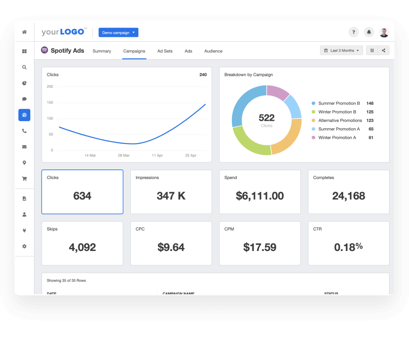Click Summer Promotion B legend color dot
The height and width of the screenshot is (341, 409).
pyautogui.click(x=314, y=103)
